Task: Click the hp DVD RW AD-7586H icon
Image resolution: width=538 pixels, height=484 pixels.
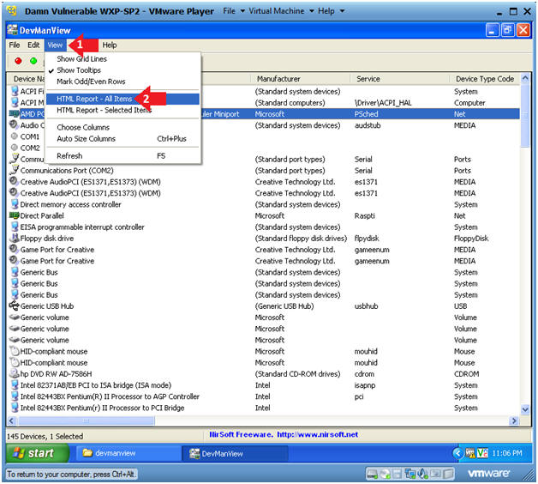Action: pos(14,373)
